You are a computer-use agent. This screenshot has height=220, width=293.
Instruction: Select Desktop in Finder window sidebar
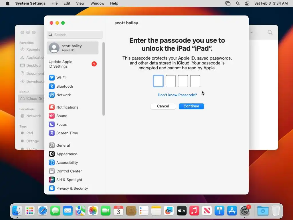[31, 66]
